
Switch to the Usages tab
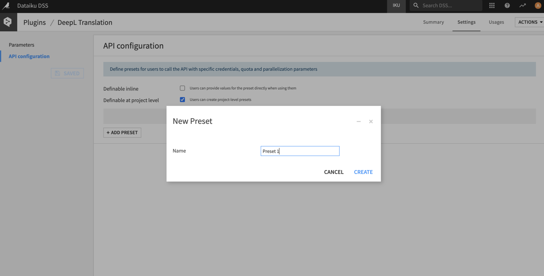(x=496, y=22)
